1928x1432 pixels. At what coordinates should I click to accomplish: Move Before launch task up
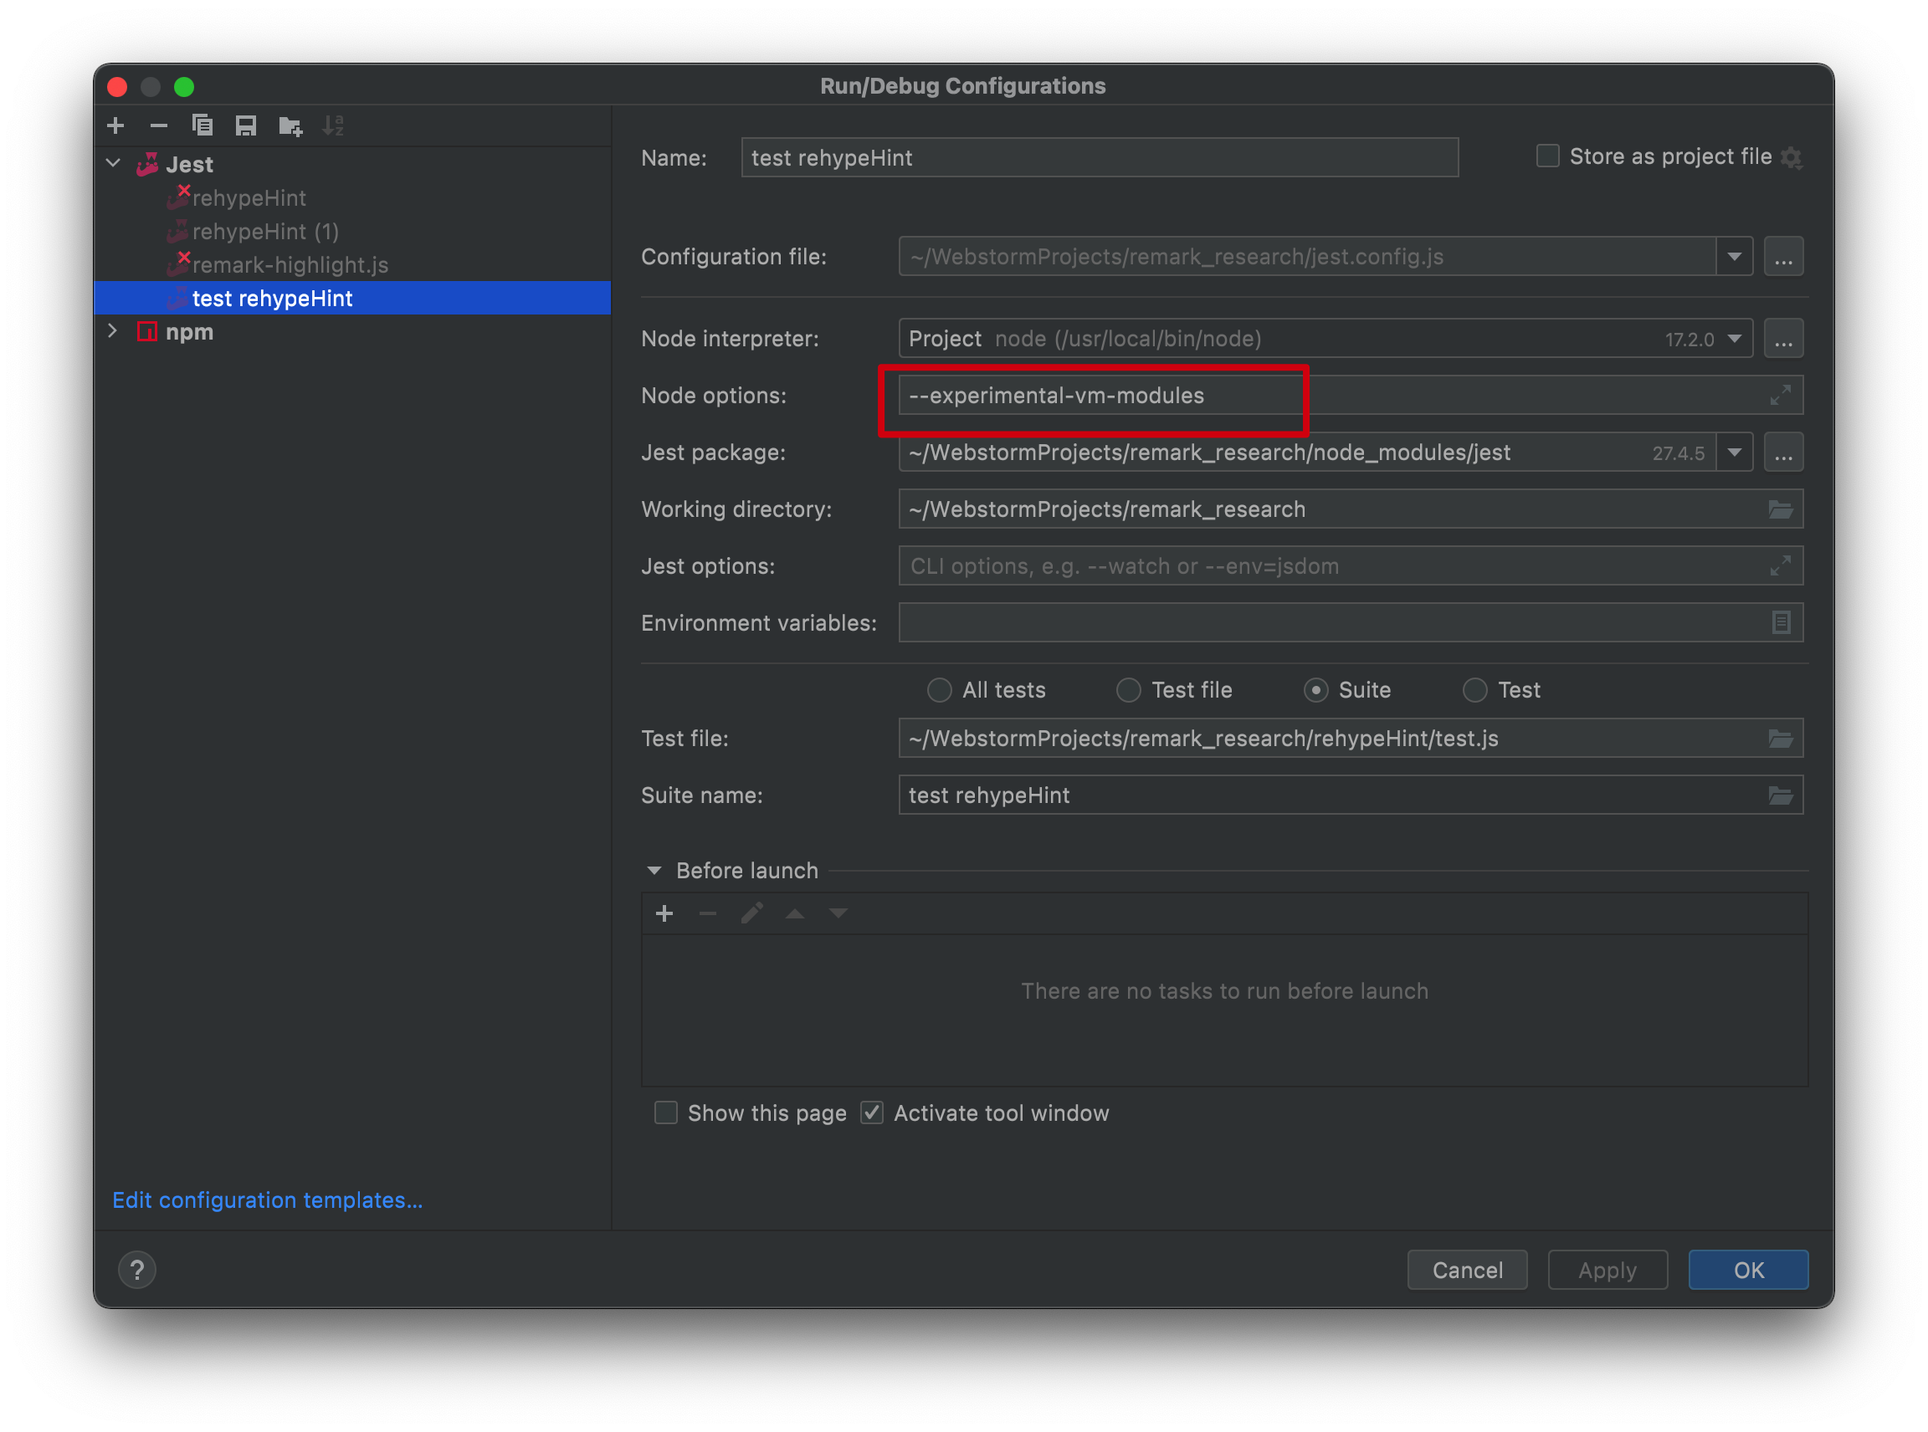(x=794, y=913)
